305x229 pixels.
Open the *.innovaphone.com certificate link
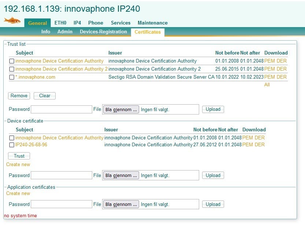pyautogui.click(x=36, y=77)
